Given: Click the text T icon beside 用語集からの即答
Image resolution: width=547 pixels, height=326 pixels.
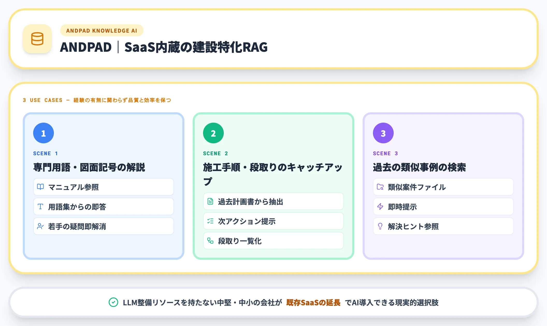Looking at the screenshot, I should 40,206.
